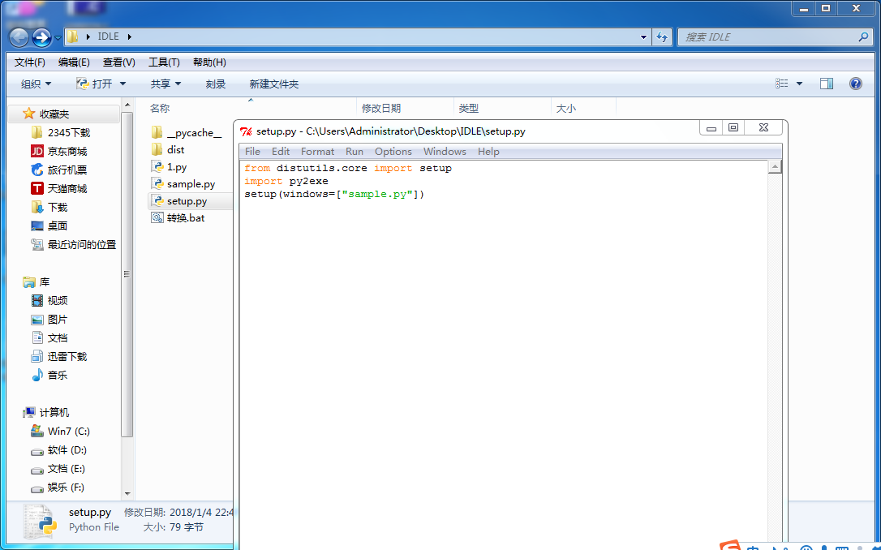Create a folder with 新建文件夹
Image resolution: width=881 pixels, height=550 pixels.
click(x=274, y=84)
